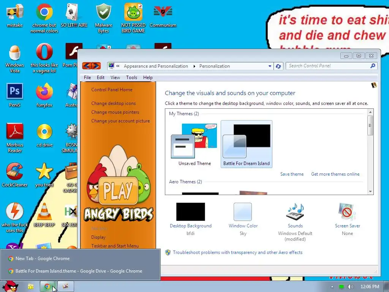Click the Back arrow in Control Panel
The height and width of the screenshot is (292, 389).
[87, 66]
